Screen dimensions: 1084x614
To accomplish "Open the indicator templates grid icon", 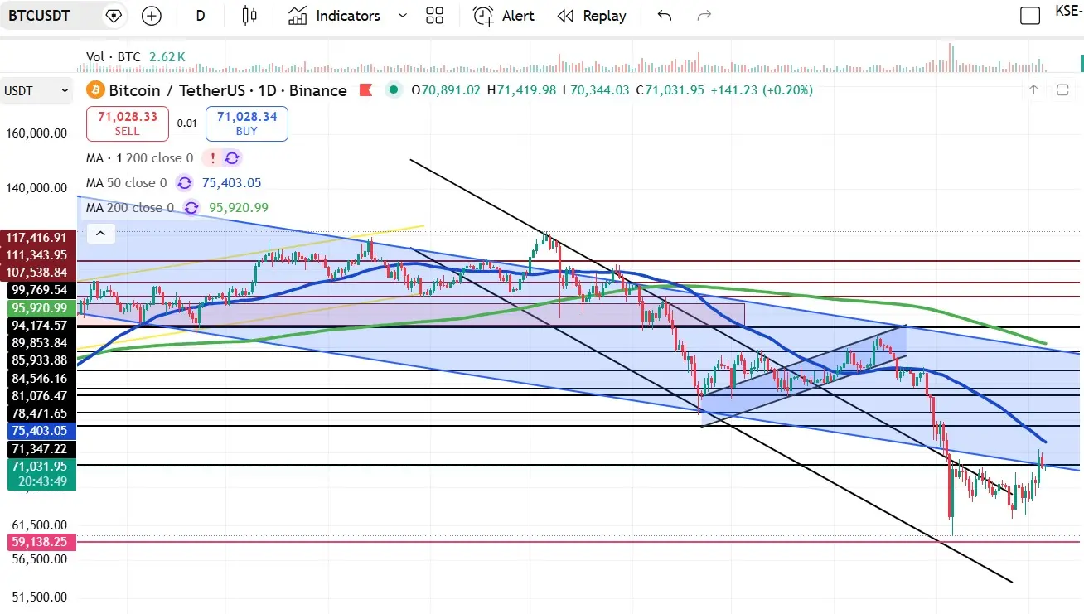I will pyautogui.click(x=434, y=16).
